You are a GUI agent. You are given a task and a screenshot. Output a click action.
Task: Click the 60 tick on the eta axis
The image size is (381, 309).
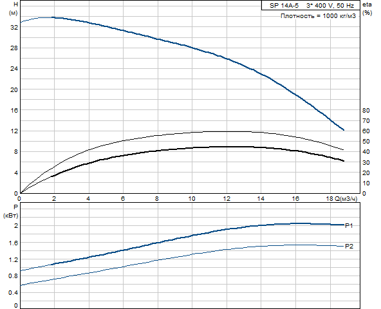(x=366, y=131)
